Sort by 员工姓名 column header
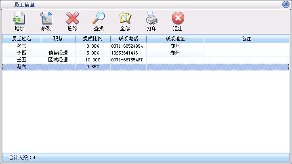The width and height of the screenshot is (292, 164). click(x=21, y=39)
